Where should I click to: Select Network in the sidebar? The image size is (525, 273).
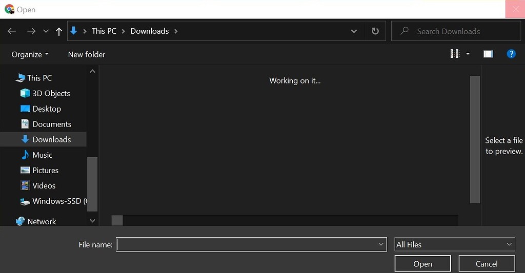42,221
